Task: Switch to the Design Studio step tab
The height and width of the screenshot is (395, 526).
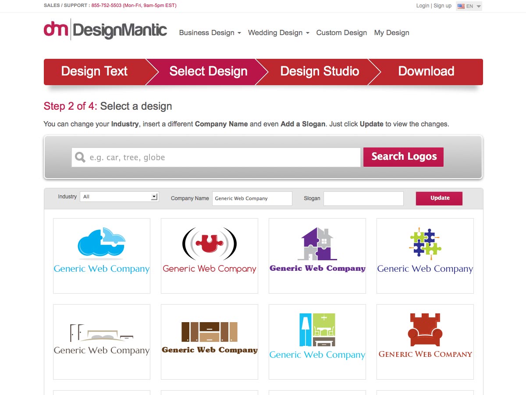Action: pos(320,71)
